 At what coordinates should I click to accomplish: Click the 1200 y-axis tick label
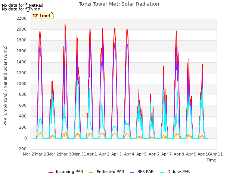(x=22, y=73)
